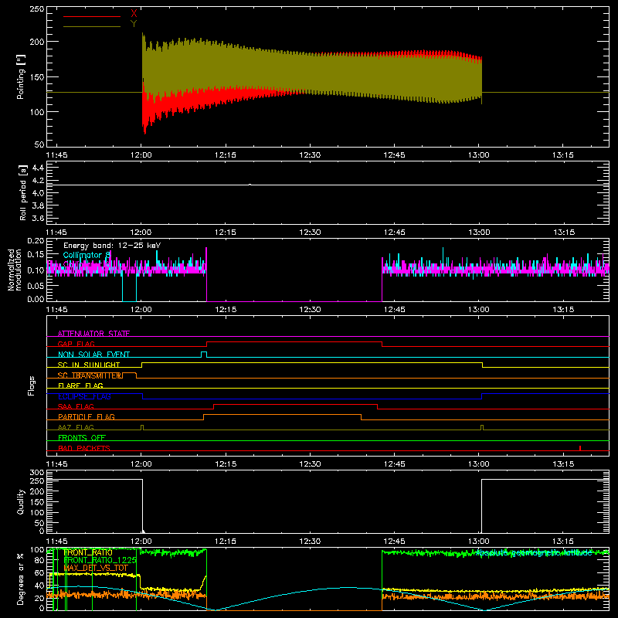Viewport: 618px width, 618px height.
Task: Click the 0.10 tick on modulation axis
Action: [x=36, y=270]
